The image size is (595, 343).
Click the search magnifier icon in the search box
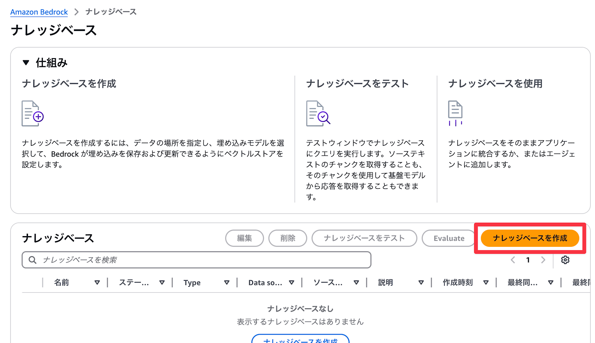point(32,260)
